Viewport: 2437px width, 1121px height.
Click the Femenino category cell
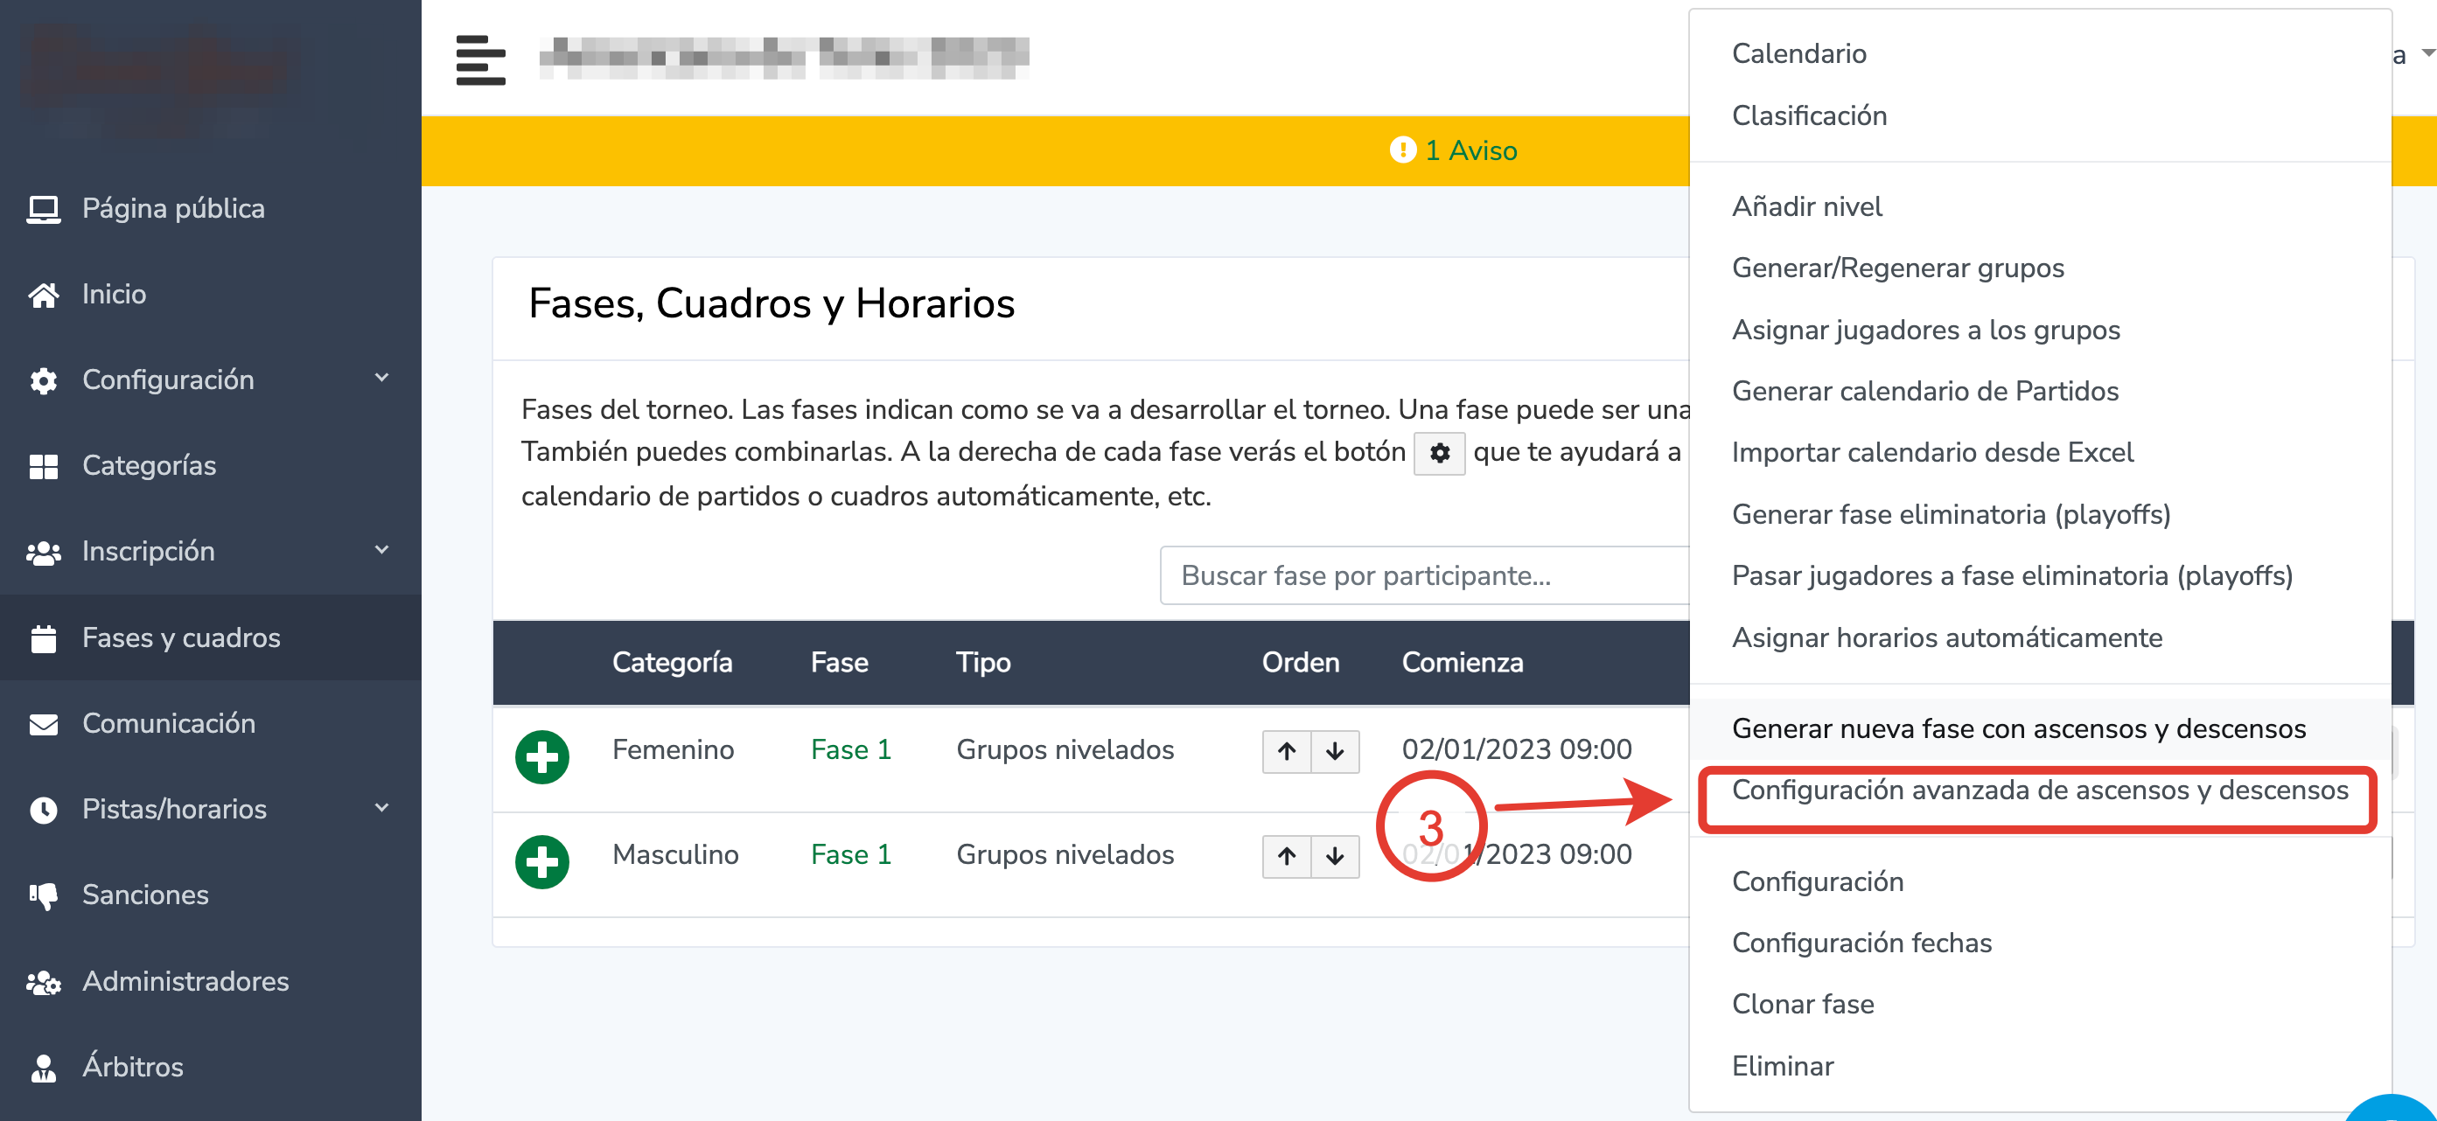tap(673, 750)
